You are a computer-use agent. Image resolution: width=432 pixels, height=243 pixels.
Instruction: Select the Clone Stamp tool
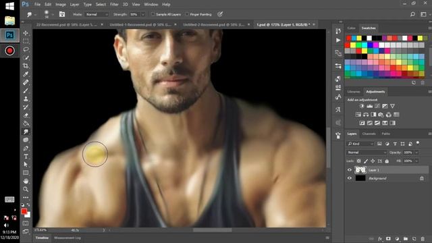(x=26, y=99)
